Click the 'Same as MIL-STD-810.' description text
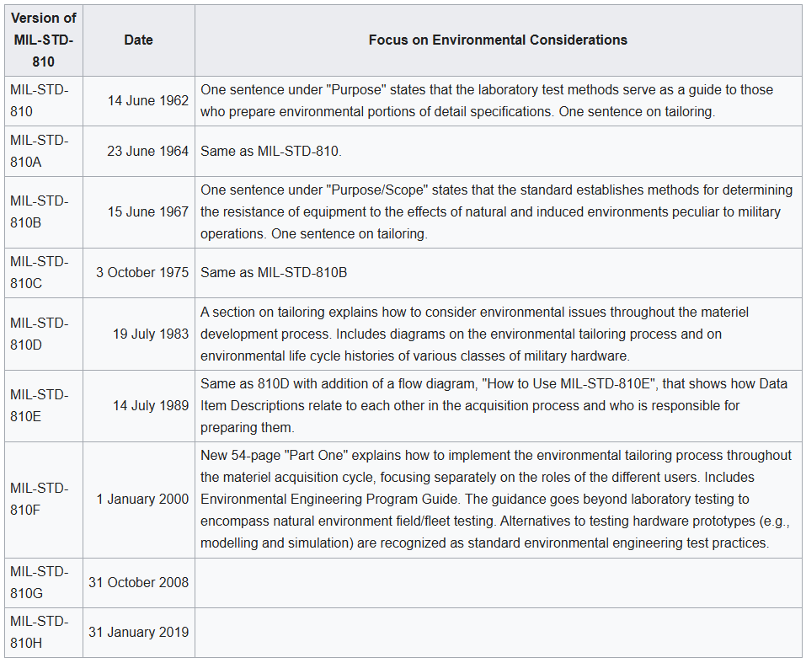Image resolution: width=806 pixels, height=663 pixels. (271, 152)
